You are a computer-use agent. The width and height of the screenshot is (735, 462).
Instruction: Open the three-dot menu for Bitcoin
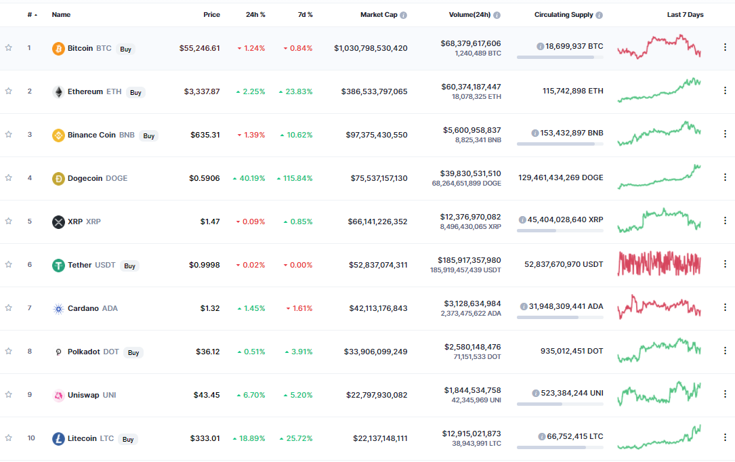coord(725,47)
